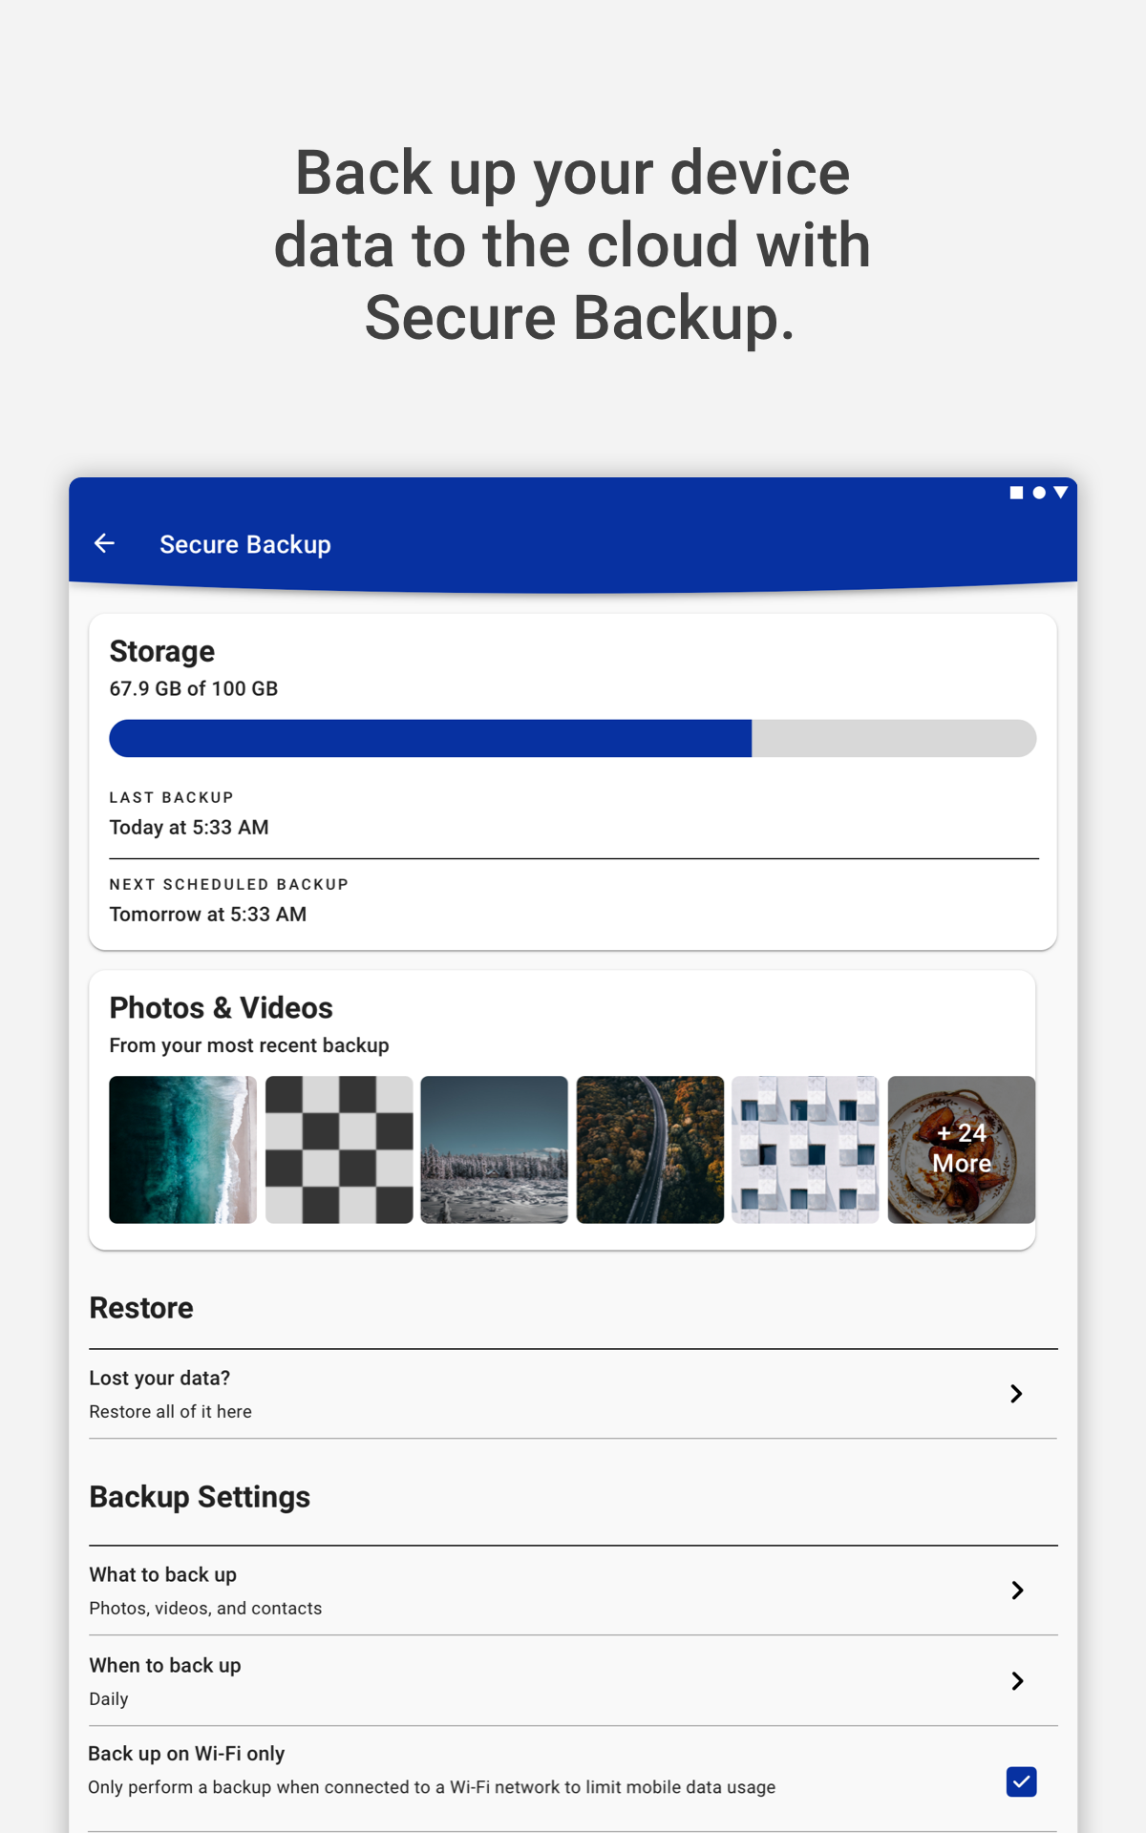The width and height of the screenshot is (1146, 1833).
Task: Select the Back up on Wi-Fi only row
Action: 573,1779
